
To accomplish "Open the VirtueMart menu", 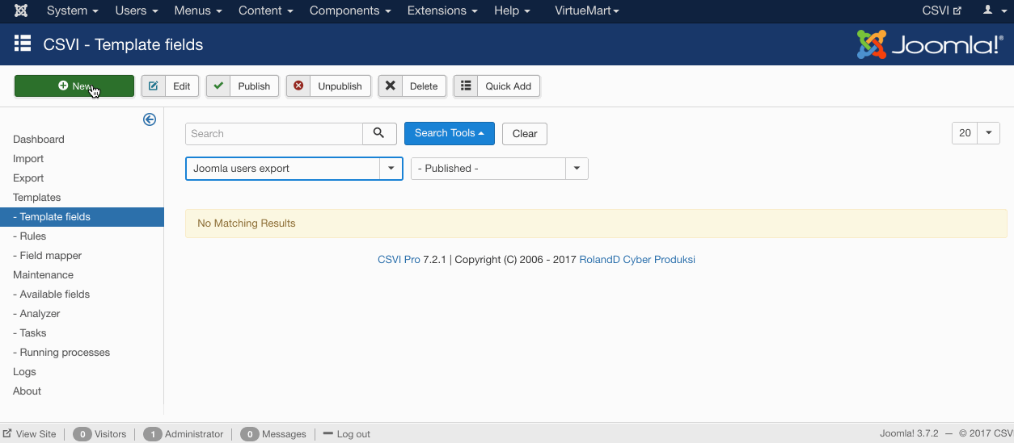I will pos(587,10).
